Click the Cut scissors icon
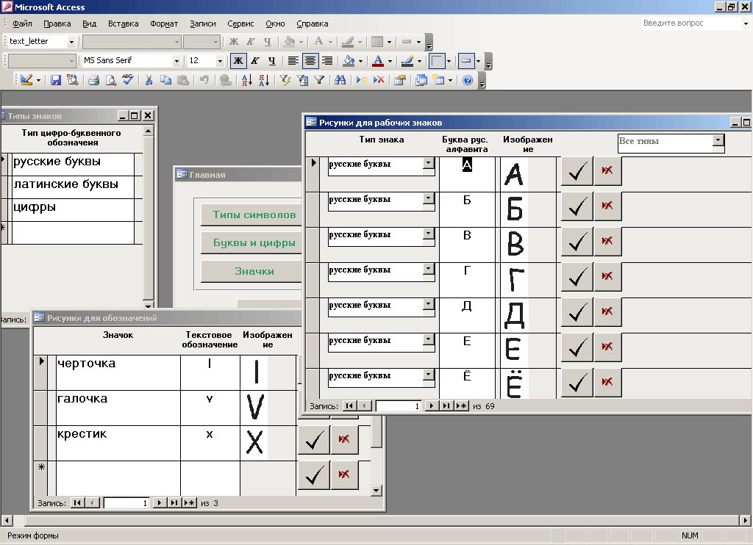Image resolution: width=753 pixels, height=545 pixels. [x=148, y=80]
